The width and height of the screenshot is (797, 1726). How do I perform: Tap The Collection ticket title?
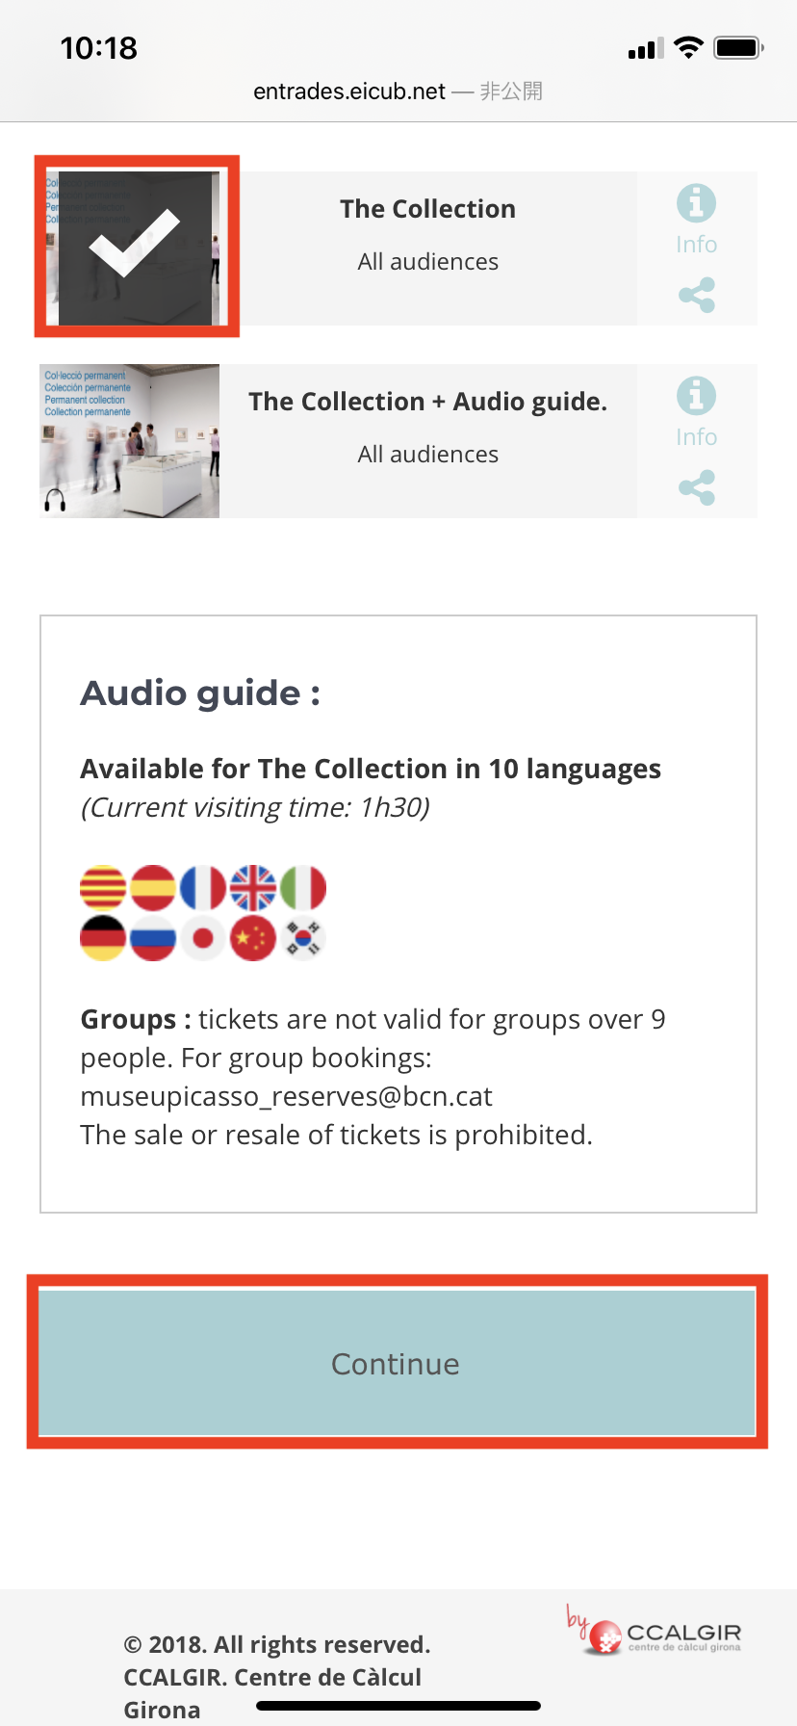(428, 209)
